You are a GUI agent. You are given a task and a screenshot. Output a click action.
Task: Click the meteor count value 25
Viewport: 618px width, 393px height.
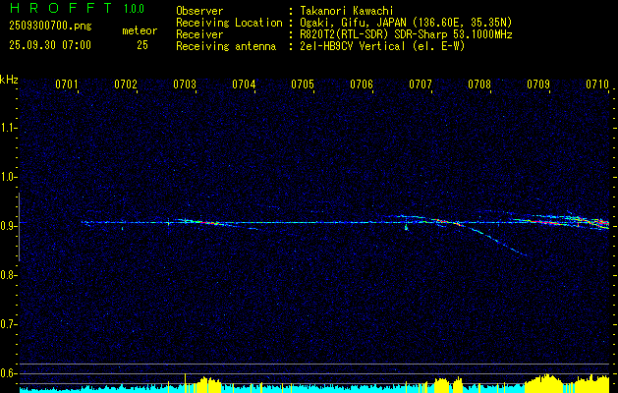[142, 45]
